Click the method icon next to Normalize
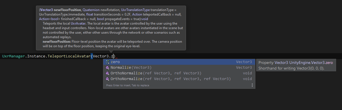 point(107,68)
